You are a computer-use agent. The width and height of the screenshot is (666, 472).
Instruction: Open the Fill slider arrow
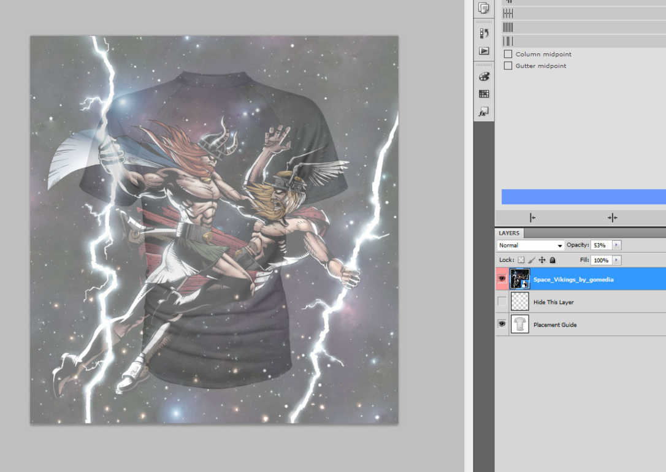pyautogui.click(x=616, y=261)
